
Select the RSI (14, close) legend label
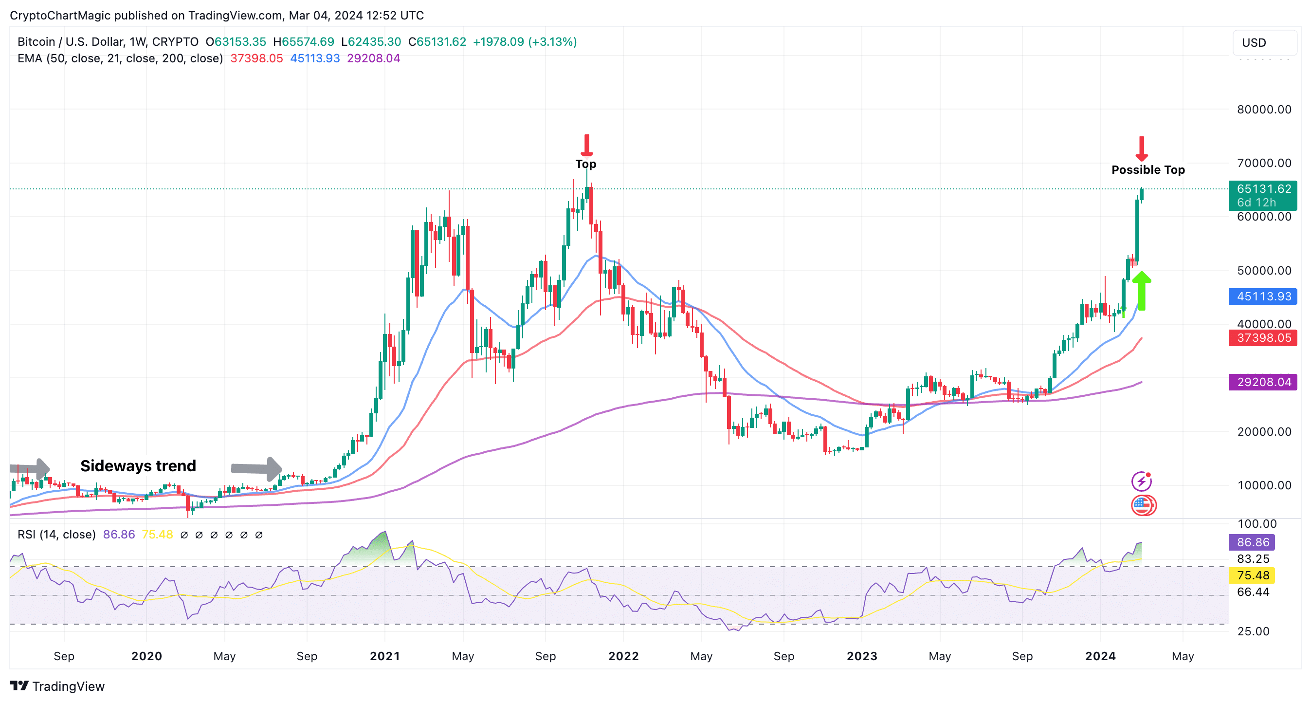click(x=56, y=535)
